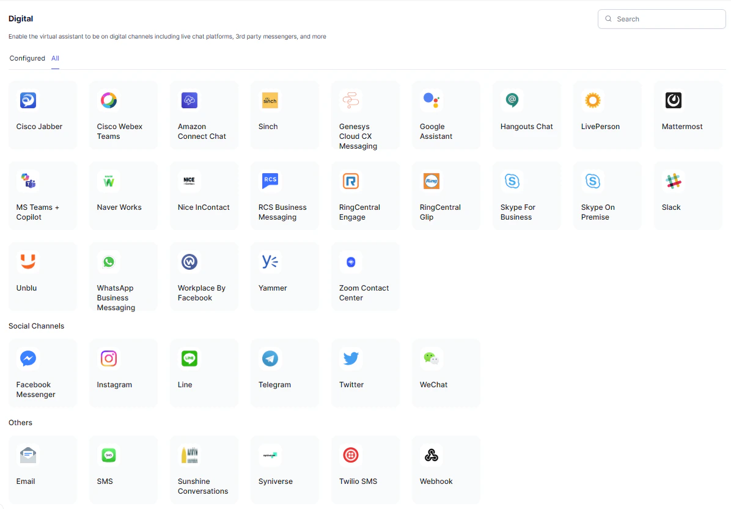Click the Webhook label text
The image size is (731, 509).
coord(436,481)
